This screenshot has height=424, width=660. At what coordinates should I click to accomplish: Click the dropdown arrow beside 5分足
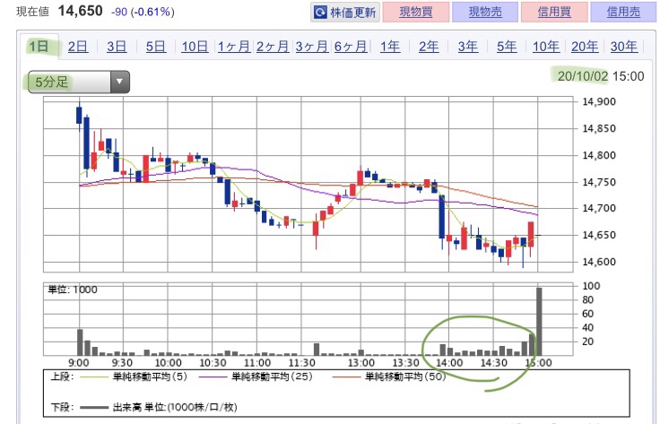tap(119, 82)
